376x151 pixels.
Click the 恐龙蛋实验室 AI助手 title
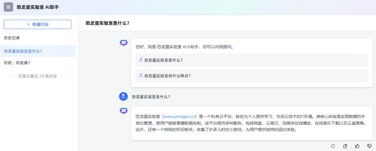coord(38,7)
